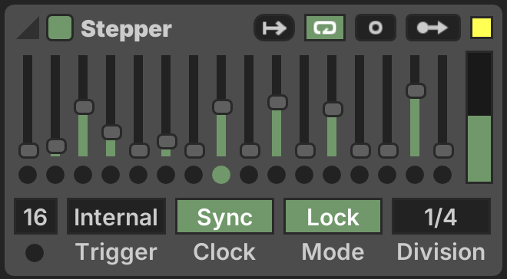This screenshot has width=507, height=279.
Task: Click the third step slider handle
Action: (x=84, y=107)
